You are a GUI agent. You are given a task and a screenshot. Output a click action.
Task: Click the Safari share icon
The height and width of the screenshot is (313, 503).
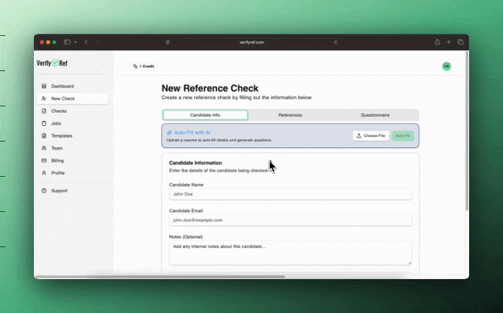437,42
